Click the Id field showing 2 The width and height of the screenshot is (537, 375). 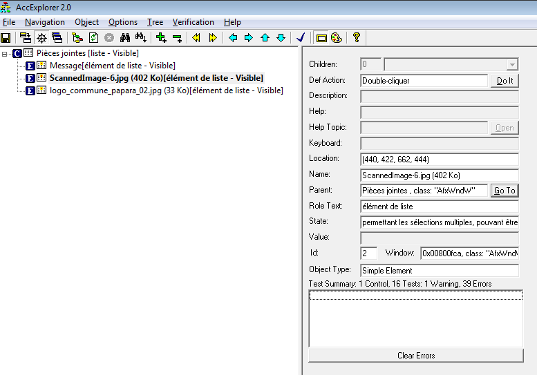[x=369, y=253]
